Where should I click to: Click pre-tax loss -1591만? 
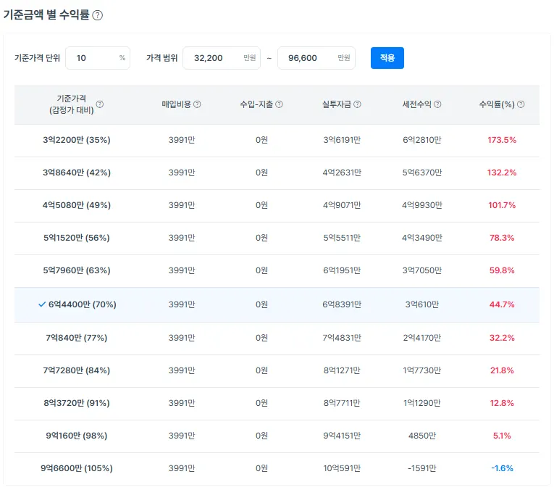pos(422,468)
